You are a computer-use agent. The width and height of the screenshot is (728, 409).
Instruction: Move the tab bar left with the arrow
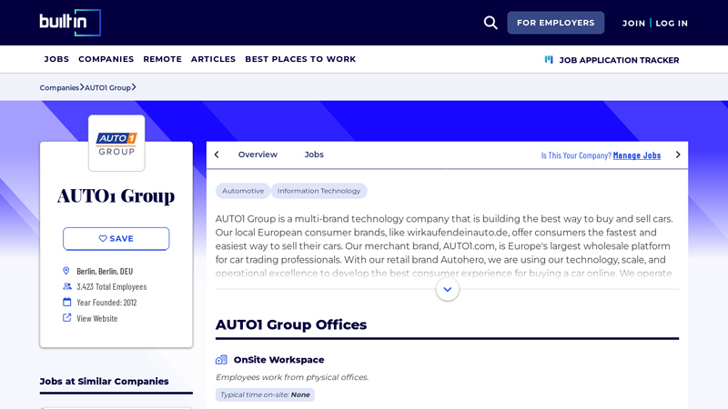[x=217, y=155]
